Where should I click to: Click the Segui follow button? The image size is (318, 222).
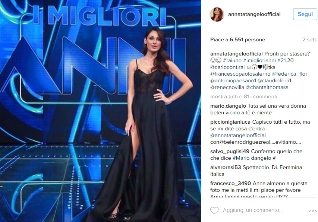pos(305,15)
